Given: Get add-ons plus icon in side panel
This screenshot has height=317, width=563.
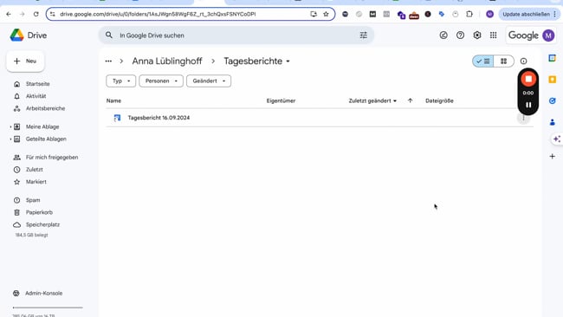Looking at the screenshot, I should [x=553, y=156].
